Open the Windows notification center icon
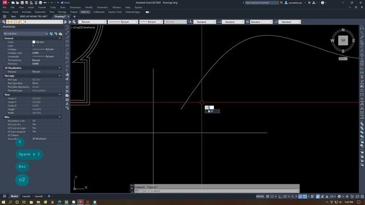 coord(359,202)
